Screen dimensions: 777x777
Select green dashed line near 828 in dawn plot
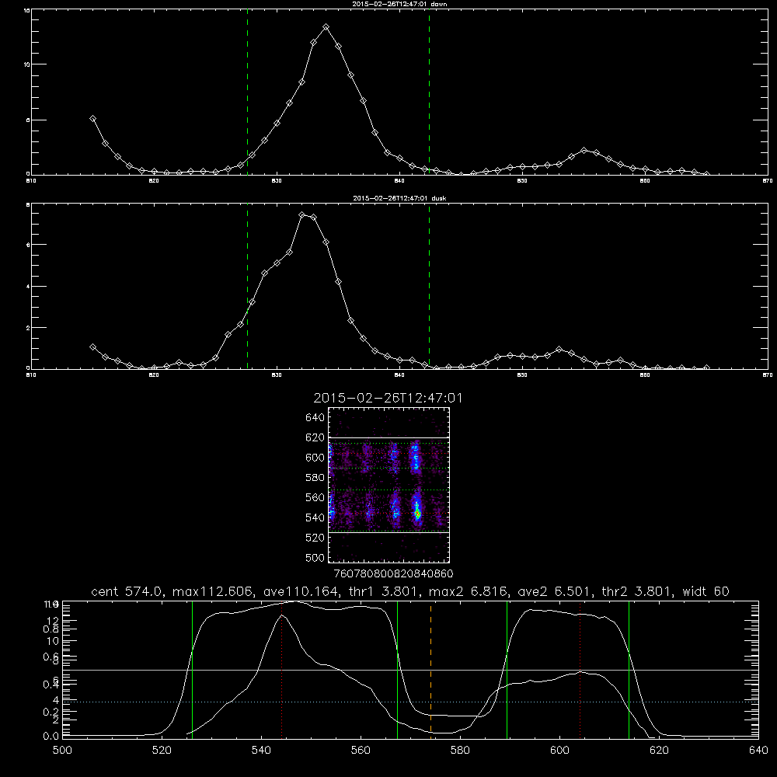tap(247, 92)
